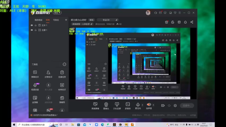
Task: Switch to the 我的场景 scene tab
Action: (38, 20)
